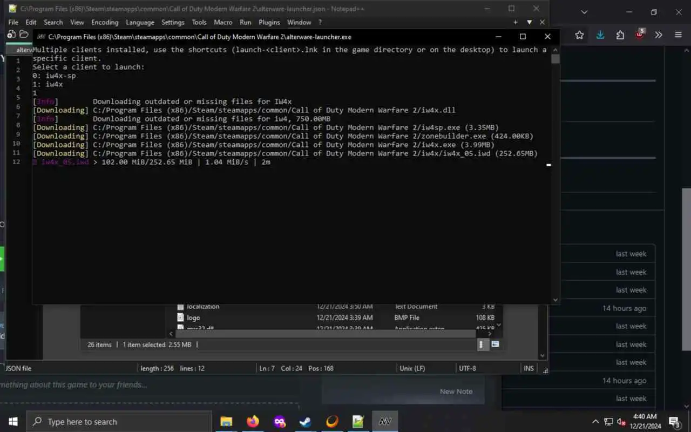Select AlterWare launcher taskbar icon
691x432 pixels.
[385, 422]
